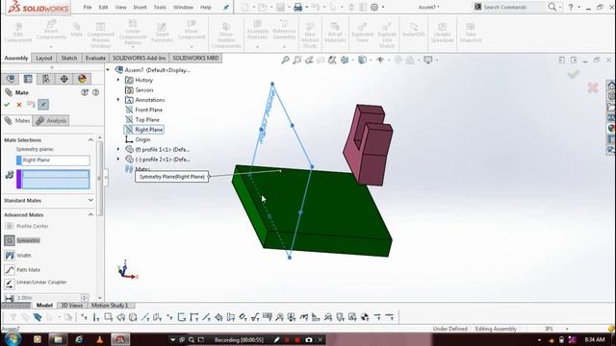This screenshot has width=616, height=346.
Task: Open the Insert menu
Action: (x=140, y=7)
